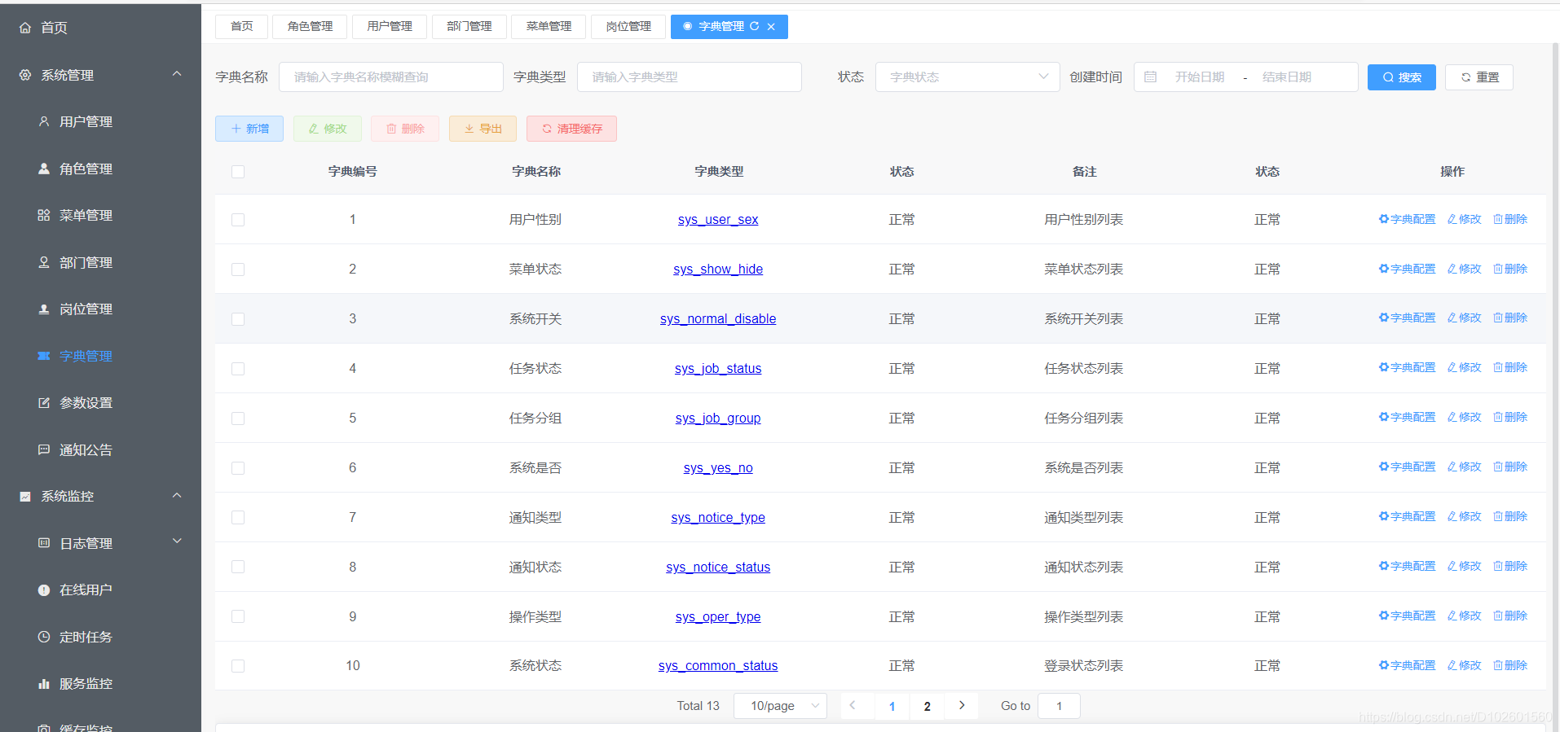The image size is (1560, 732).
Task: Click the 日志管理 sidebar icon
Action: point(44,543)
